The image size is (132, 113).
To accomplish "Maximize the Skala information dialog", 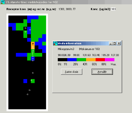I will pos(114,43).
